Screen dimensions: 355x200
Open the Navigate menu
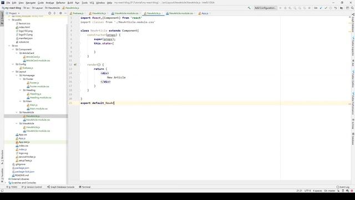pyautogui.click(x=31, y=3)
